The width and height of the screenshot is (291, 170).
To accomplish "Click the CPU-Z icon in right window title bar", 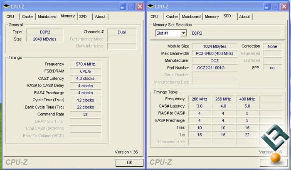I will (150, 6).
